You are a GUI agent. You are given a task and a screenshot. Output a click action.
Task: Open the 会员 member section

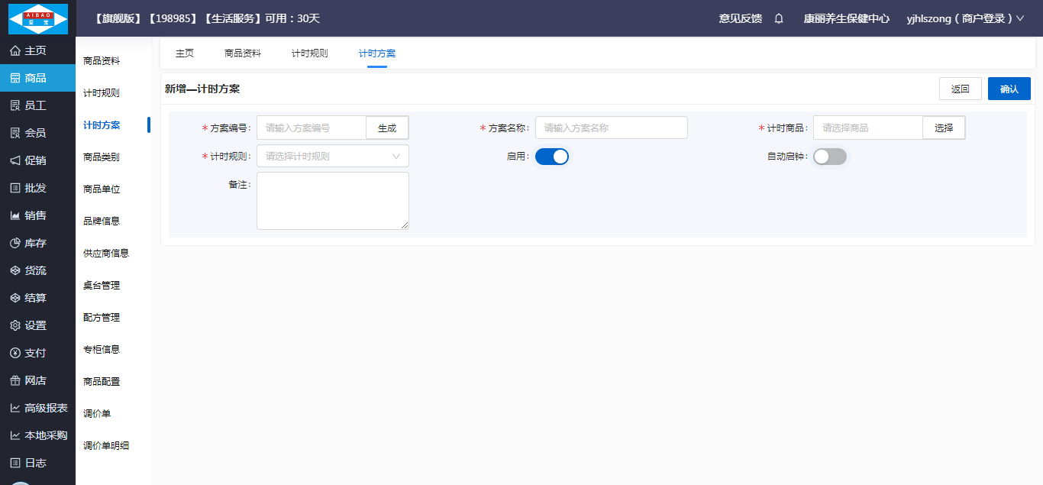click(37, 133)
